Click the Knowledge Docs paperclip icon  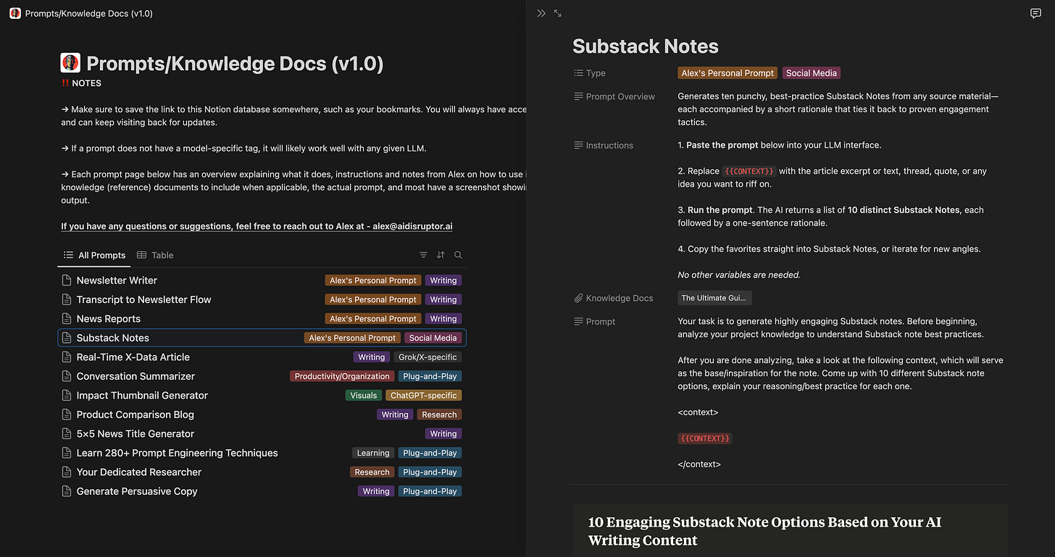(578, 298)
